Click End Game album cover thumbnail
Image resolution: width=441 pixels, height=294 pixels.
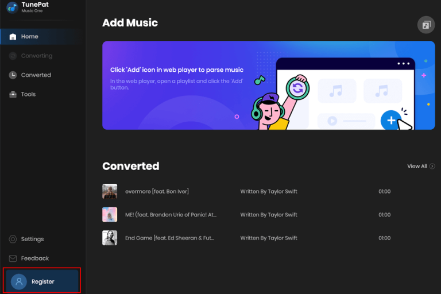click(110, 238)
